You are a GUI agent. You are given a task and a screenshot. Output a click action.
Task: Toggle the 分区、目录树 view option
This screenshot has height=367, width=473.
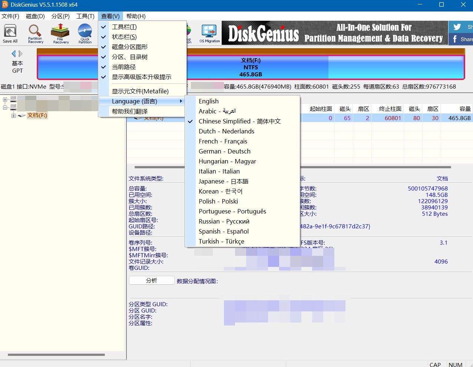[x=142, y=57]
